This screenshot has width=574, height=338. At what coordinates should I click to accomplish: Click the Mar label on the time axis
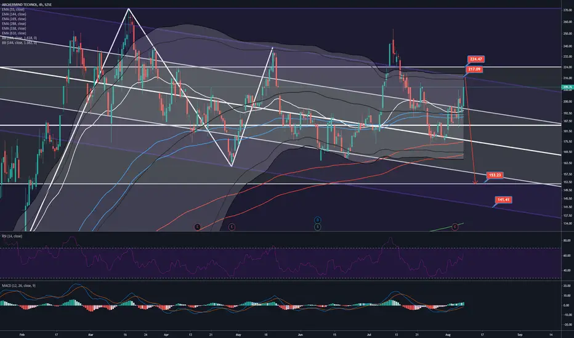coord(91,334)
